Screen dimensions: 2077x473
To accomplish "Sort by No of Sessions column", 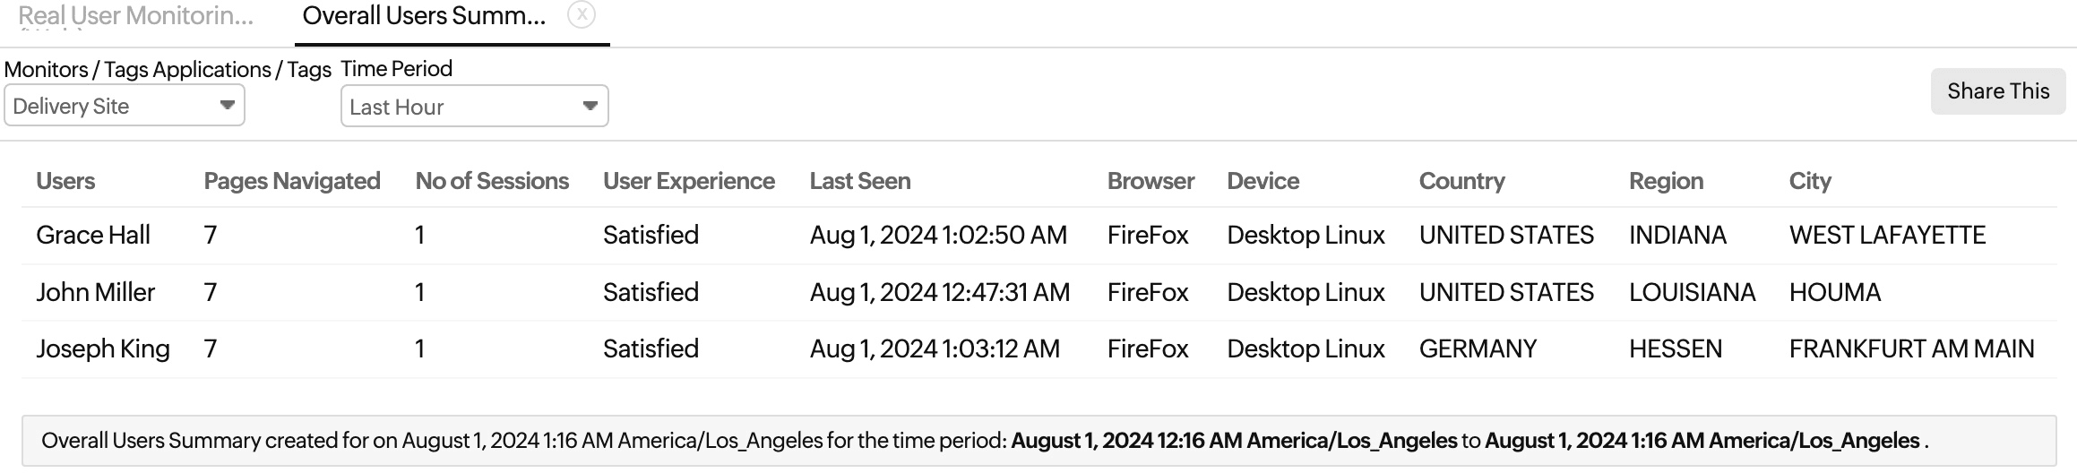I will pyautogui.click(x=492, y=181).
